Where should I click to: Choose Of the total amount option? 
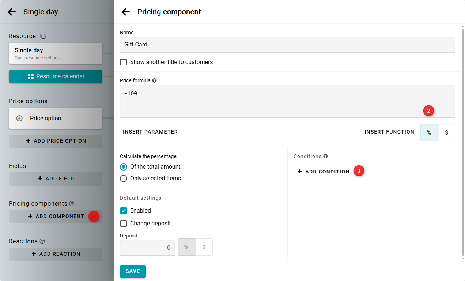tap(124, 167)
